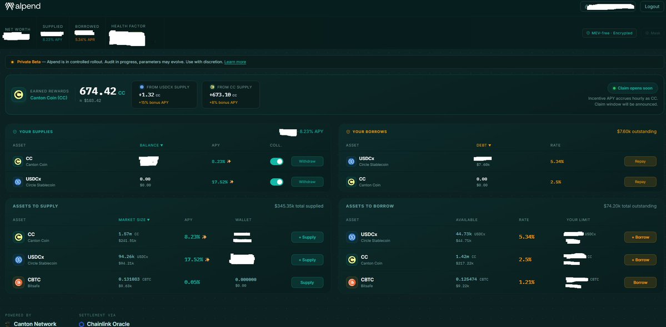The height and width of the screenshot is (327, 666).
Task: Sort Assets to Supply by Market Size
Action: [134, 220]
